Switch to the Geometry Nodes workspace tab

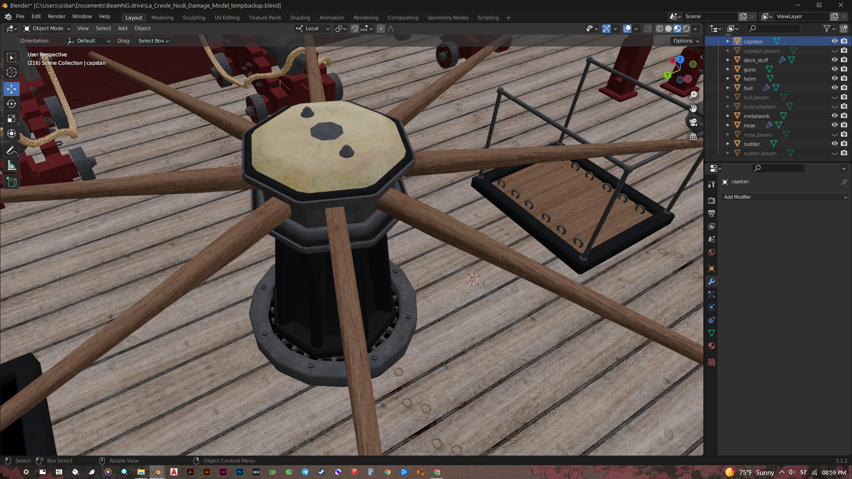click(448, 18)
